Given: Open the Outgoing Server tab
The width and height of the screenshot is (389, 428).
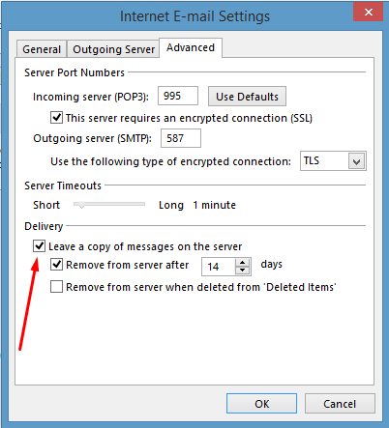Looking at the screenshot, I should click(113, 49).
